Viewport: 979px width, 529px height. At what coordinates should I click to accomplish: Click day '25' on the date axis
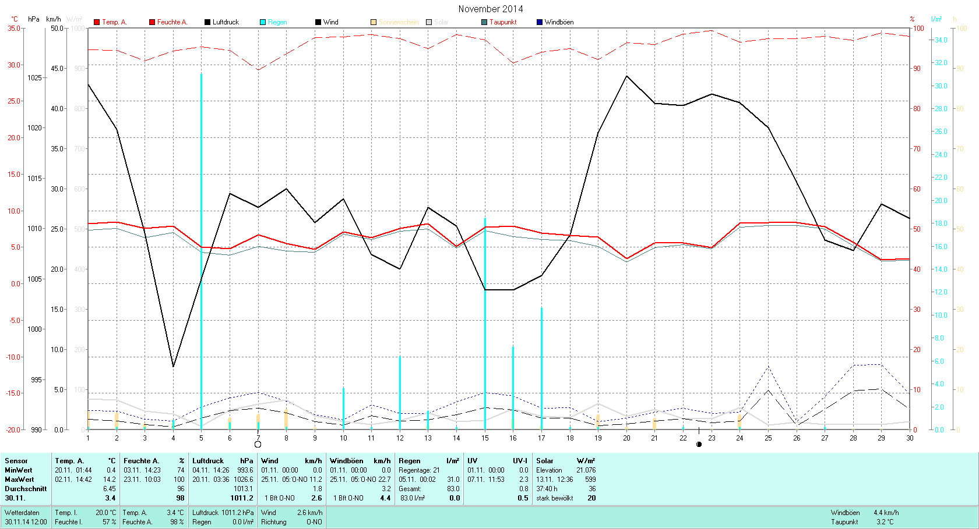click(x=768, y=438)
